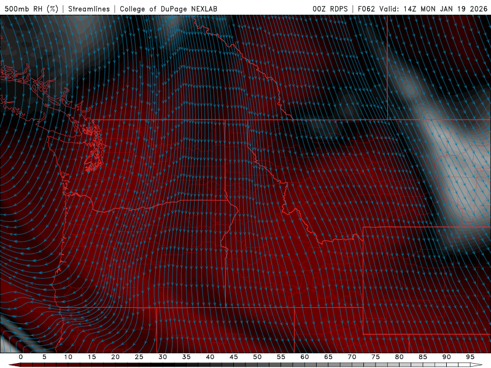The height and width of the screenshot is (368, 491).
Task: Click the 'F062' forecast hour label
Action: pyautogui.click(x=366, y=9)
